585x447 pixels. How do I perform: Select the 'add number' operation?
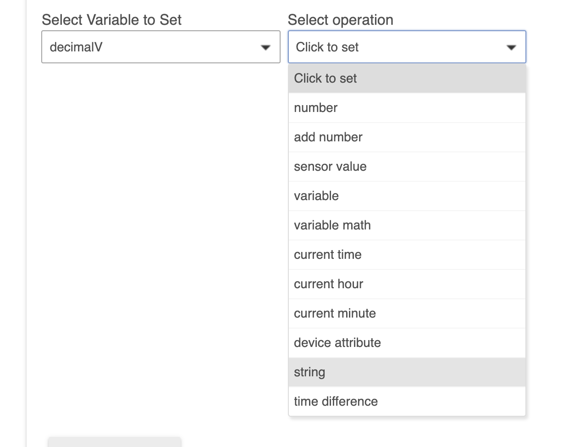pos(407,137)
